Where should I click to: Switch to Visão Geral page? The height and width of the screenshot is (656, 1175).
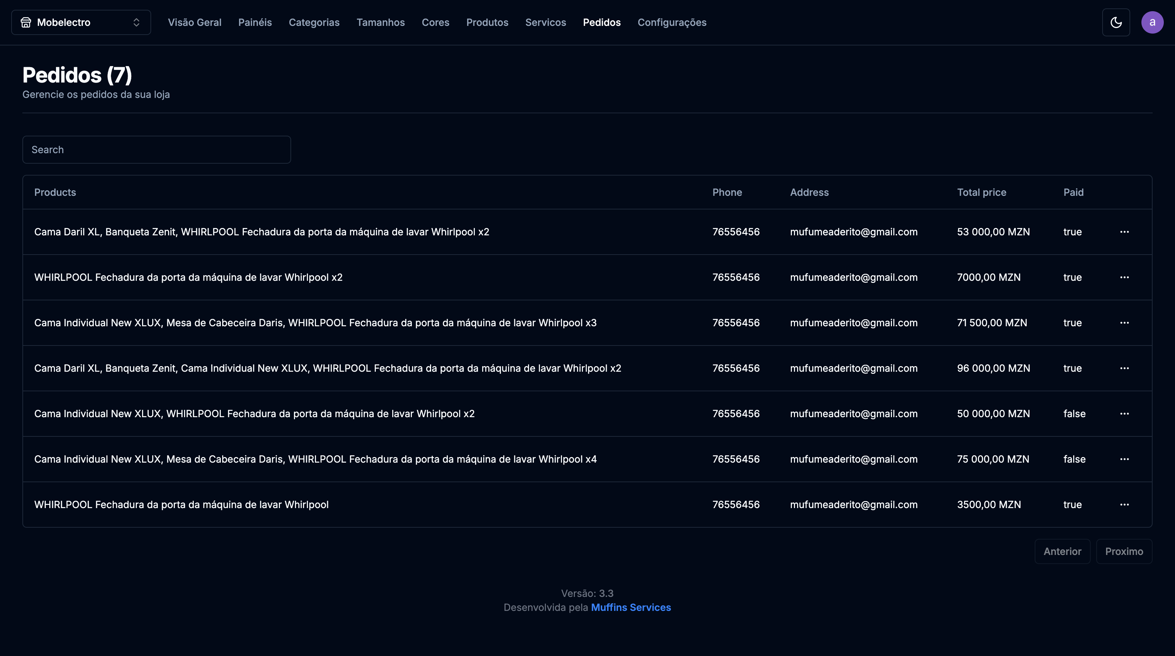pyautogui.click(x=194, y=22)
